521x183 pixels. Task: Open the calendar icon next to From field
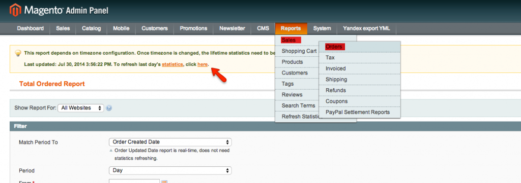[164, 181]
